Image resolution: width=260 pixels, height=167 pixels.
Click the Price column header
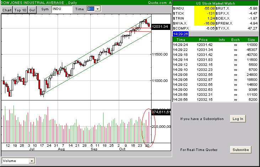point(203,40)
